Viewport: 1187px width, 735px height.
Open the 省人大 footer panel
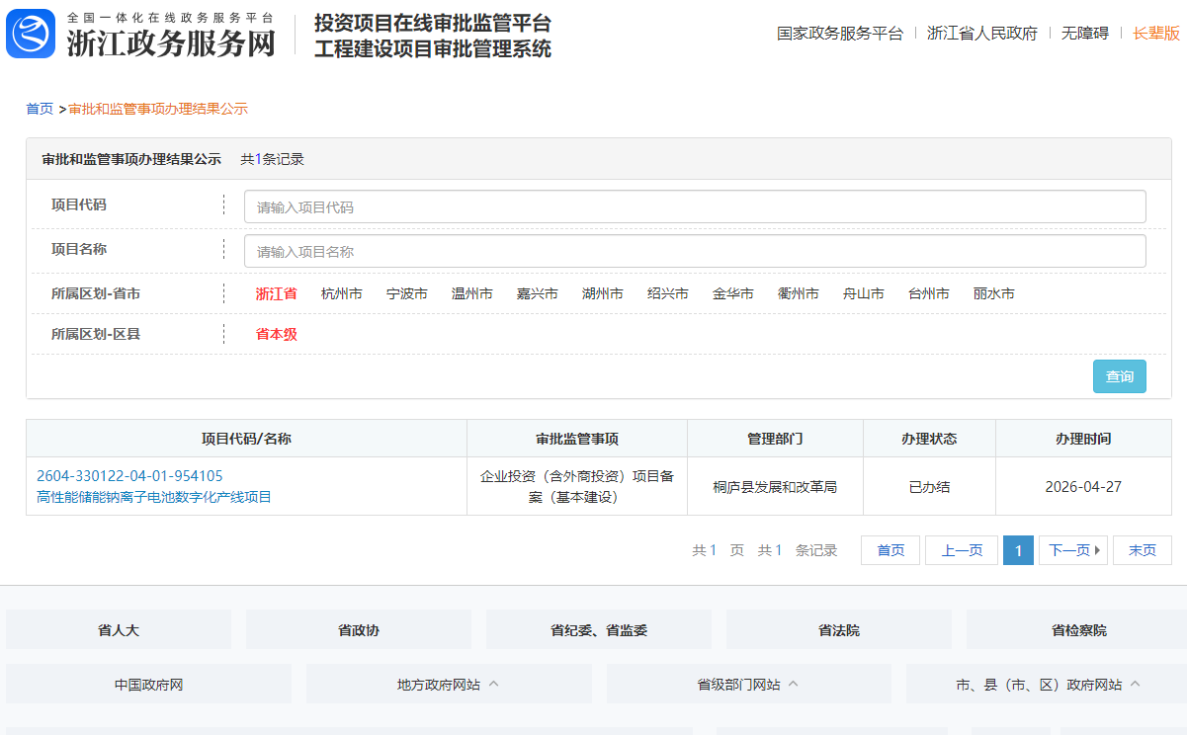tap(118, 628)
